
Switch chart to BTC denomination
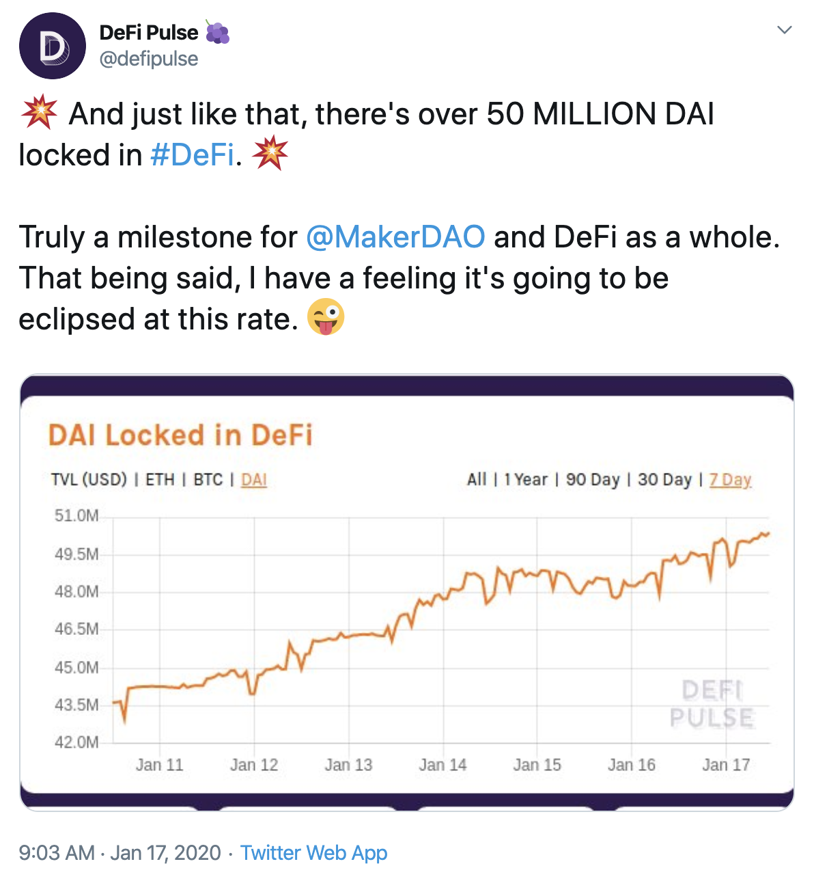tap(208, 480)
